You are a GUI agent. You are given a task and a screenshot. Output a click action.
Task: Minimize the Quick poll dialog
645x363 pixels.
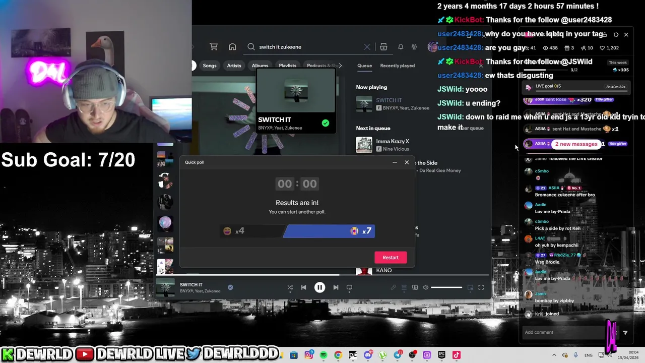[395, 162]
